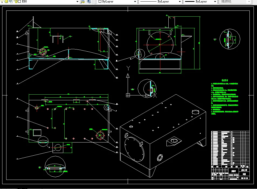Open the ByLayer lineweight dropdown

click(x=215, y=1)
